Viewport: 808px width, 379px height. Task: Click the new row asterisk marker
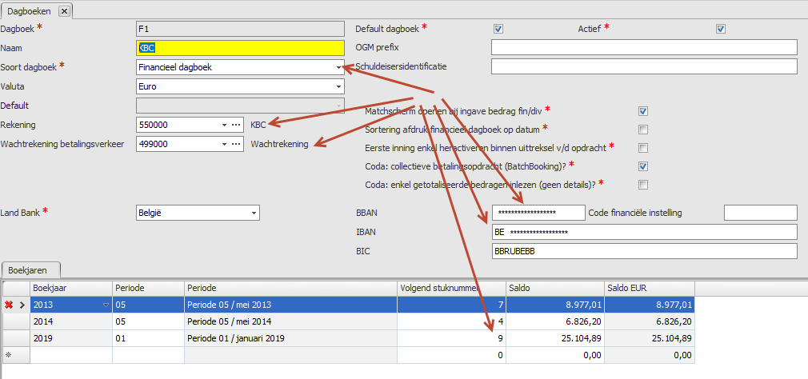pos(9,355)
